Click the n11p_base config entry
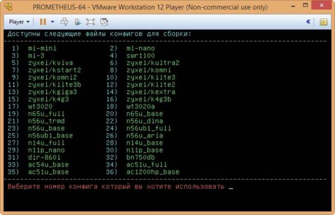The image size is (335, 215). point(145,150)
